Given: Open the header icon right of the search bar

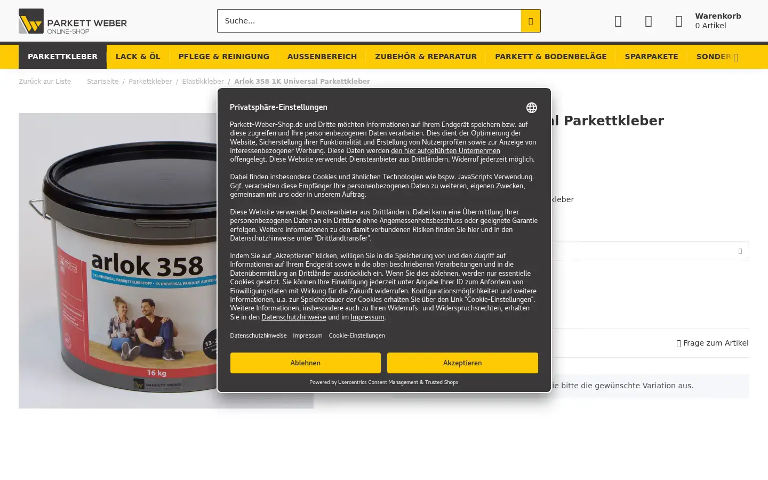Looking at the screenshot, I should (x=618, y=21).
